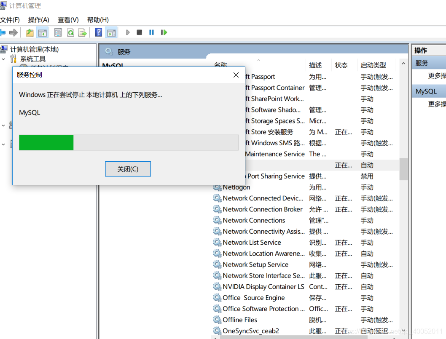This screenshot has width=446, height=339.
Task: Click the Network Location Awareness gear icon
Action: coord(218,254)
